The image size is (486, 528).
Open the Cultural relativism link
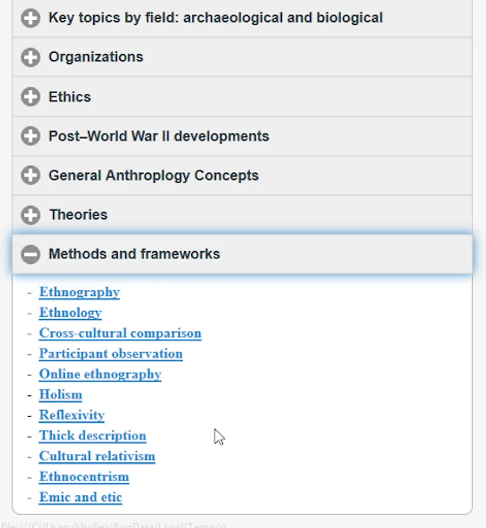point(97,456)
